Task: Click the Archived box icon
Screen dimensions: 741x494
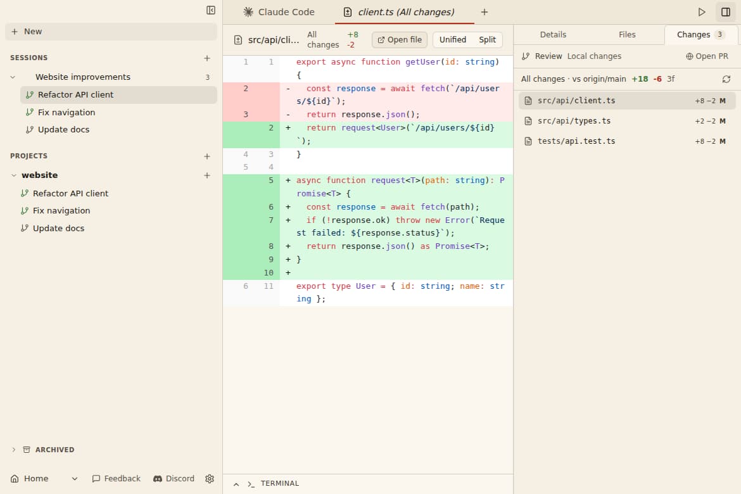Action: tap(27, 450)
